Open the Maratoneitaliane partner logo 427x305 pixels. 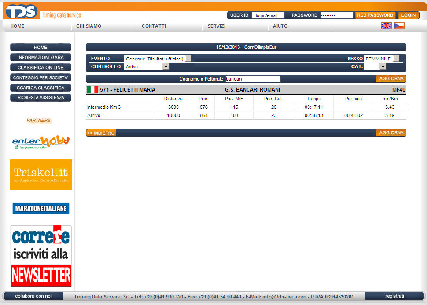click(x=41, y=208)
